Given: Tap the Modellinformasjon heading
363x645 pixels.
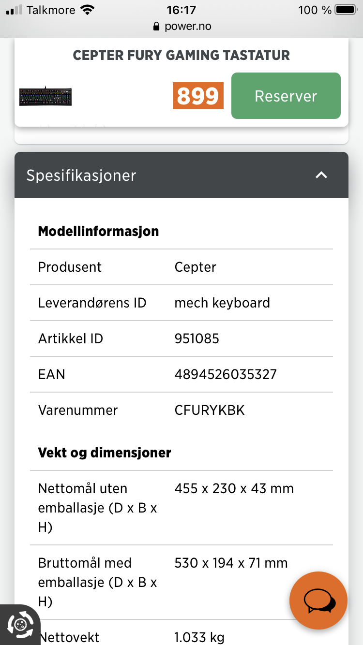Looking at the screenshot, I should click(98, 231).
